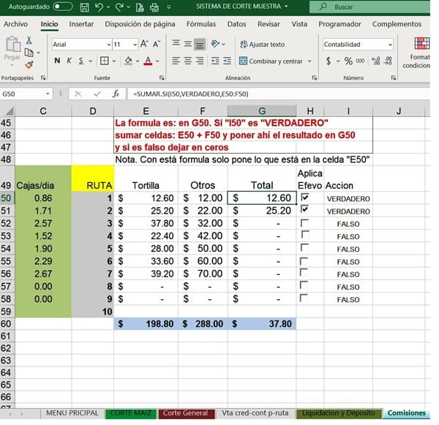Uncheck the Aplica Efevo checkbox for route 1
The image size is (439, 425).
click(305, 198)
